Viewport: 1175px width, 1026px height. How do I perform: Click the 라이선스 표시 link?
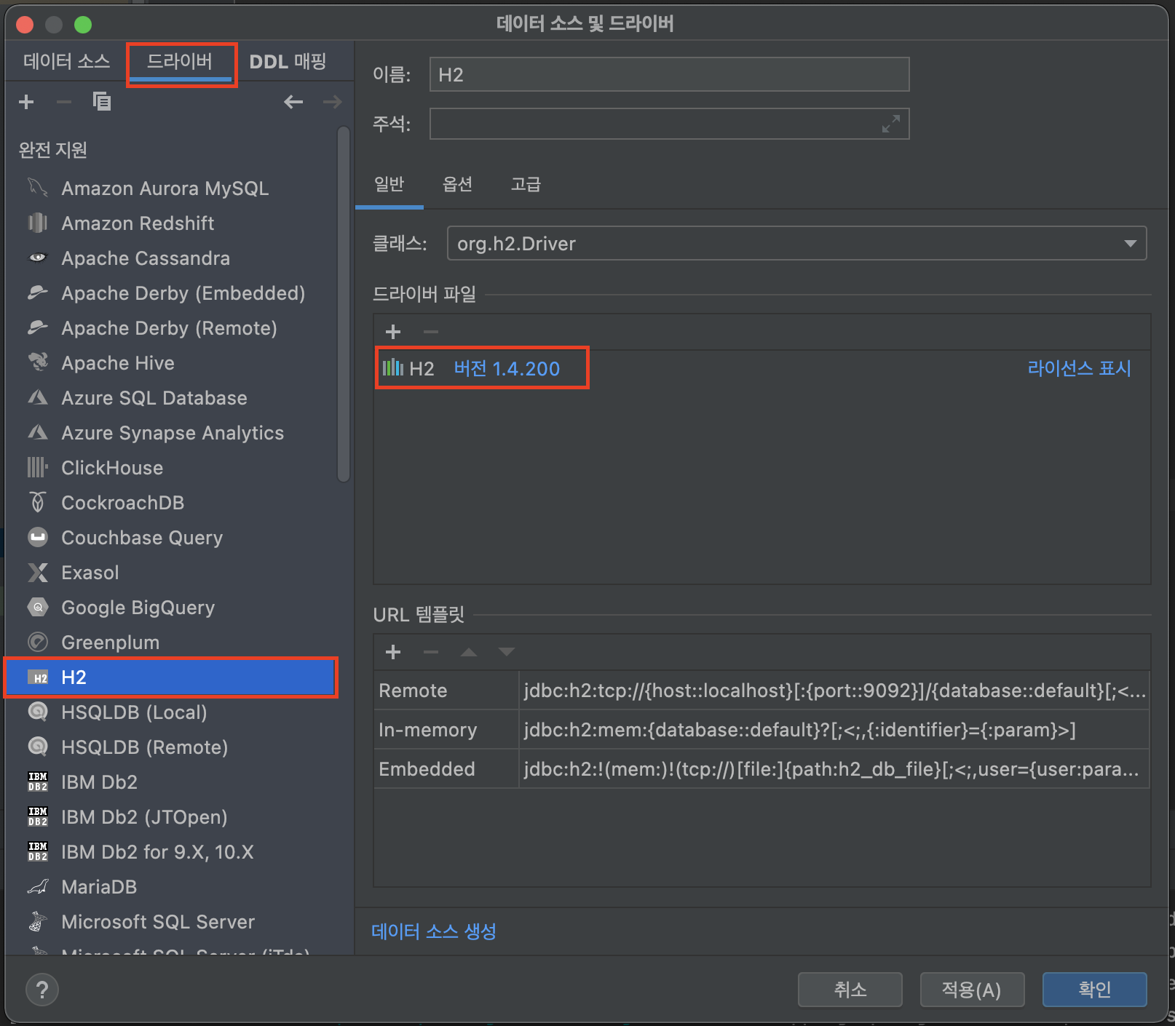[1079, 368]
